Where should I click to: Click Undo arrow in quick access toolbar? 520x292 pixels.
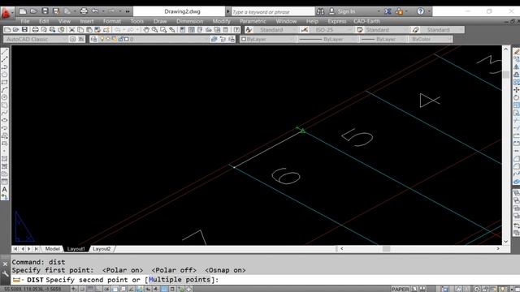[95, 11]
